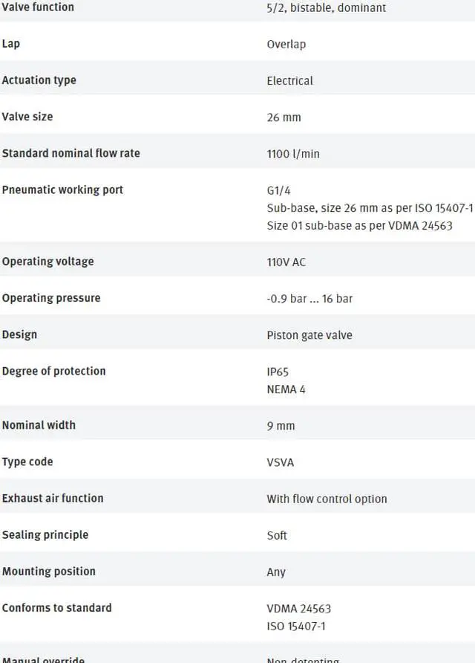Click the 'Valve function' label
The image size is (475, 663).
tap(38, 7)
